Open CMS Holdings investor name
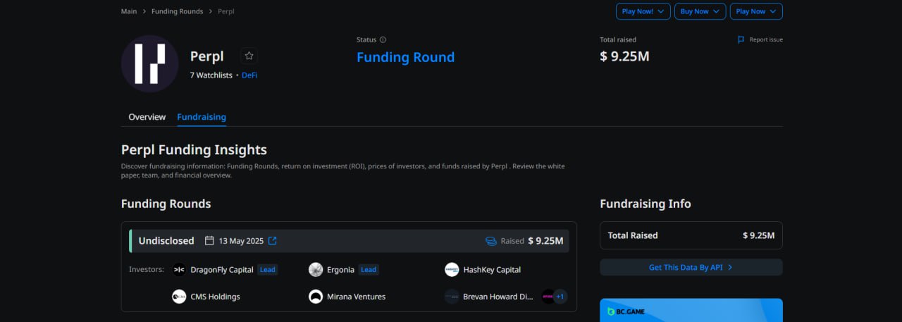The width and height of the screenshot is (902, 322). click(215, 297)
